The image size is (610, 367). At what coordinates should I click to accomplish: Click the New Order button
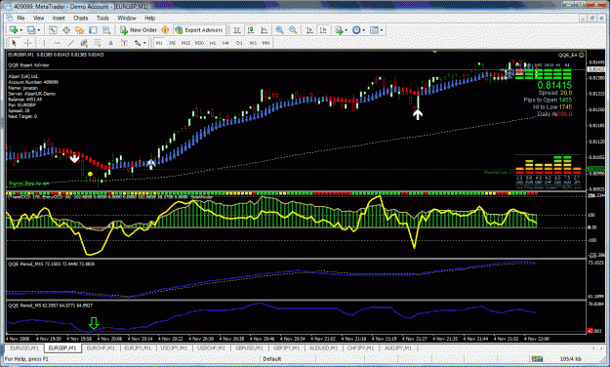(139, 30)
